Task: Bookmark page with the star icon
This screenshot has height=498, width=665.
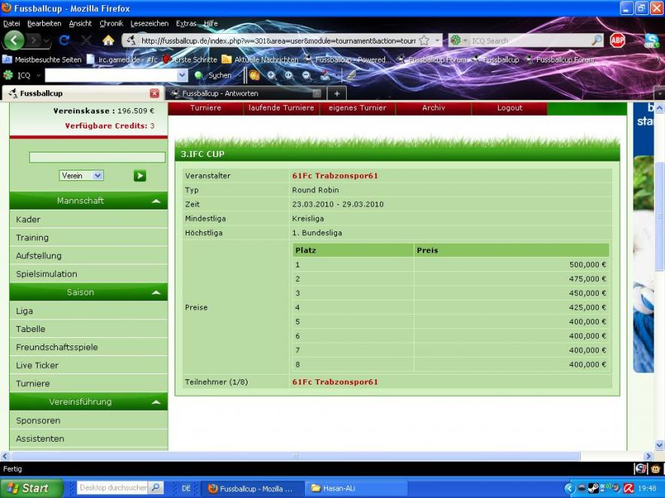Action: pyautogui.click(x=424, y=41)
